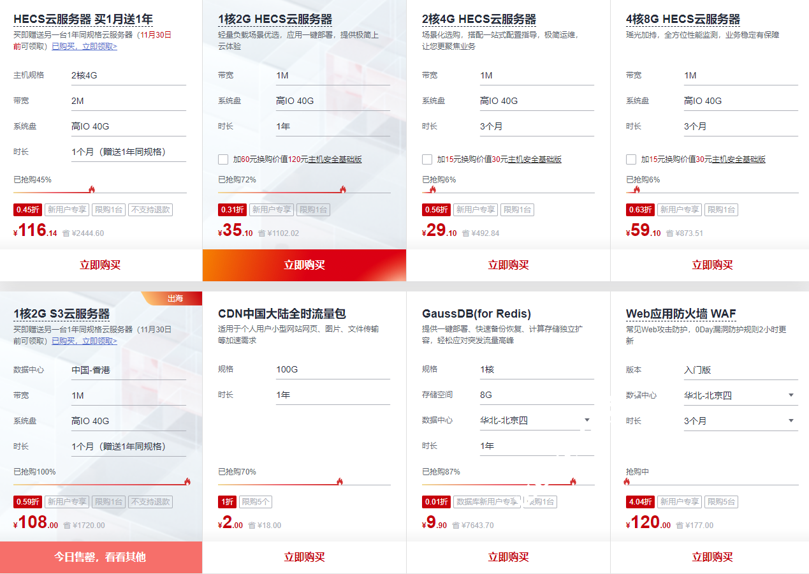Click 限购5台 tag on WAF card
The image size is (809, 574).
point(721,502)
